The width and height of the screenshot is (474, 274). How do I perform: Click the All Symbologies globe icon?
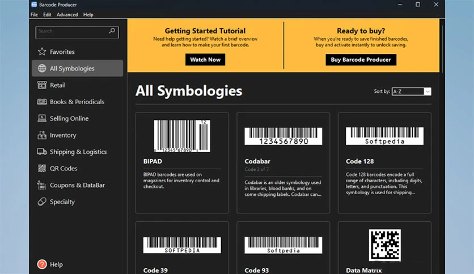[42, 68]
